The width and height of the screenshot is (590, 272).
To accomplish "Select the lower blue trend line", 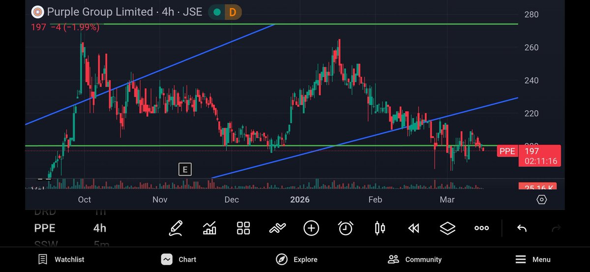I will point(364,138).
